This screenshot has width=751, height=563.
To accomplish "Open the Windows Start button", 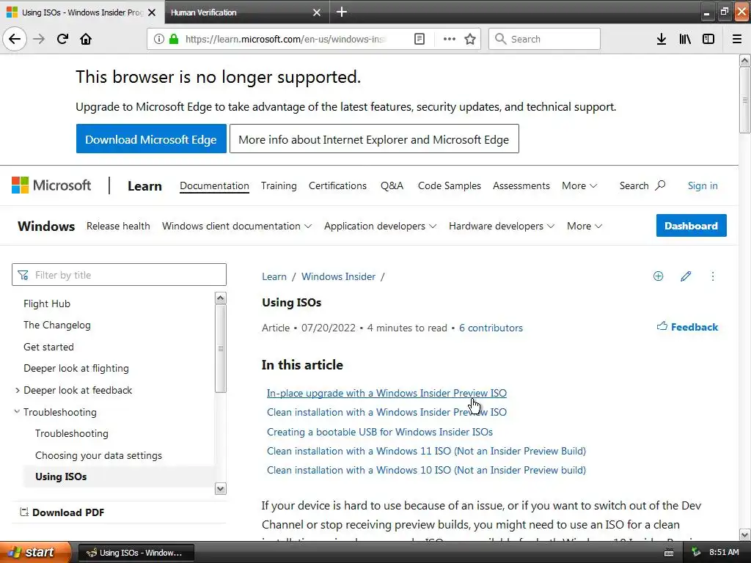I will click(35, 552).
